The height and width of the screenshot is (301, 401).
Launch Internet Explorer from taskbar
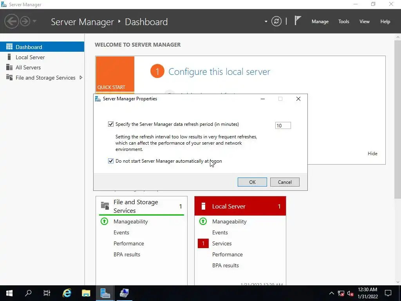coord(67,293)
